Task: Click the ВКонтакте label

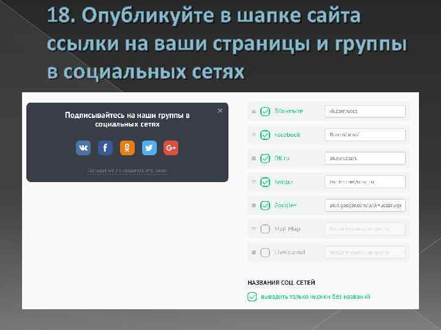Action: point(288,111)
